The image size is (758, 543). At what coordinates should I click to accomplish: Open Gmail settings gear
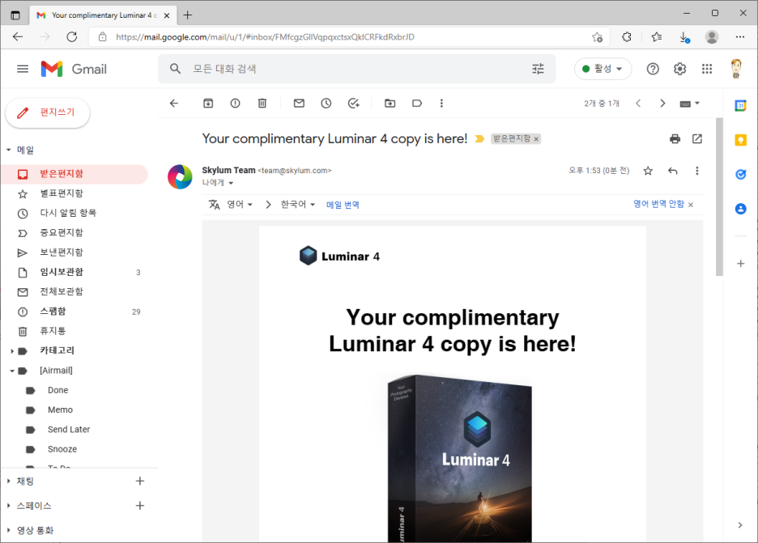[x=679, y=69]
